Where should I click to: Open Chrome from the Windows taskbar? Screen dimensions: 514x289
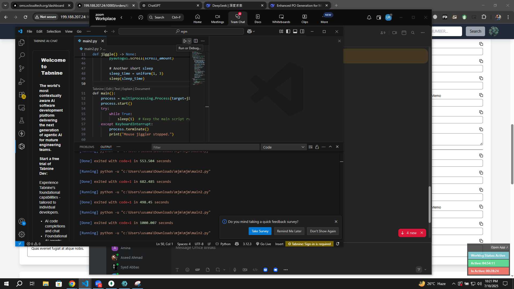(72, 284)
